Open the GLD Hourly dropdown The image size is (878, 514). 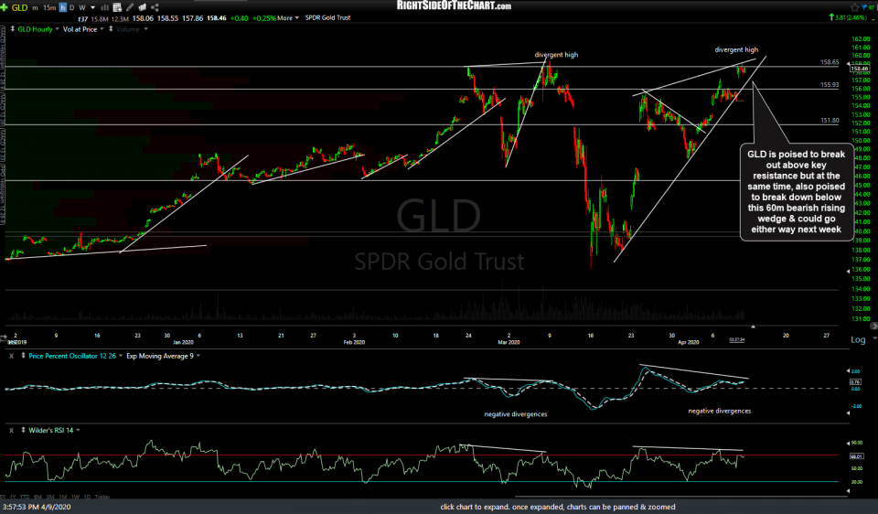click(x=57, y=28)
